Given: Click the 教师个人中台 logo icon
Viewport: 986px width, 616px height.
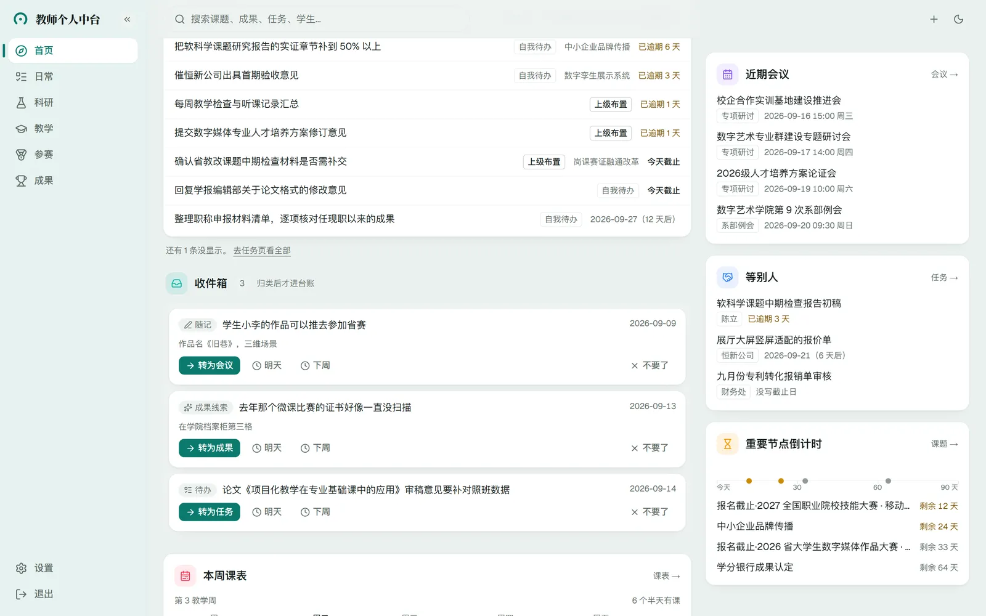Looking at the screenshot, I should tap(20, 19).
